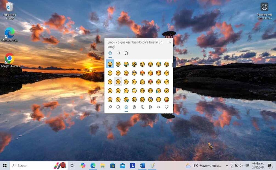Switch to the Symbols omega tab
The width and height of the screenshot is (276, 170).
pyautogui.click(x=126, y=53)
